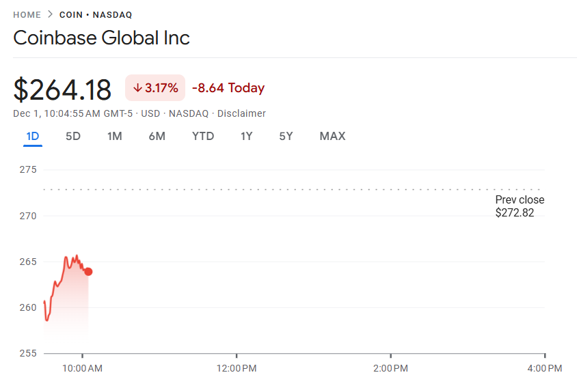Click the Coinbase Global Inc title
The height and width of the screenshot is (390, 577).
pyautogui.click(x=101, y=38)
